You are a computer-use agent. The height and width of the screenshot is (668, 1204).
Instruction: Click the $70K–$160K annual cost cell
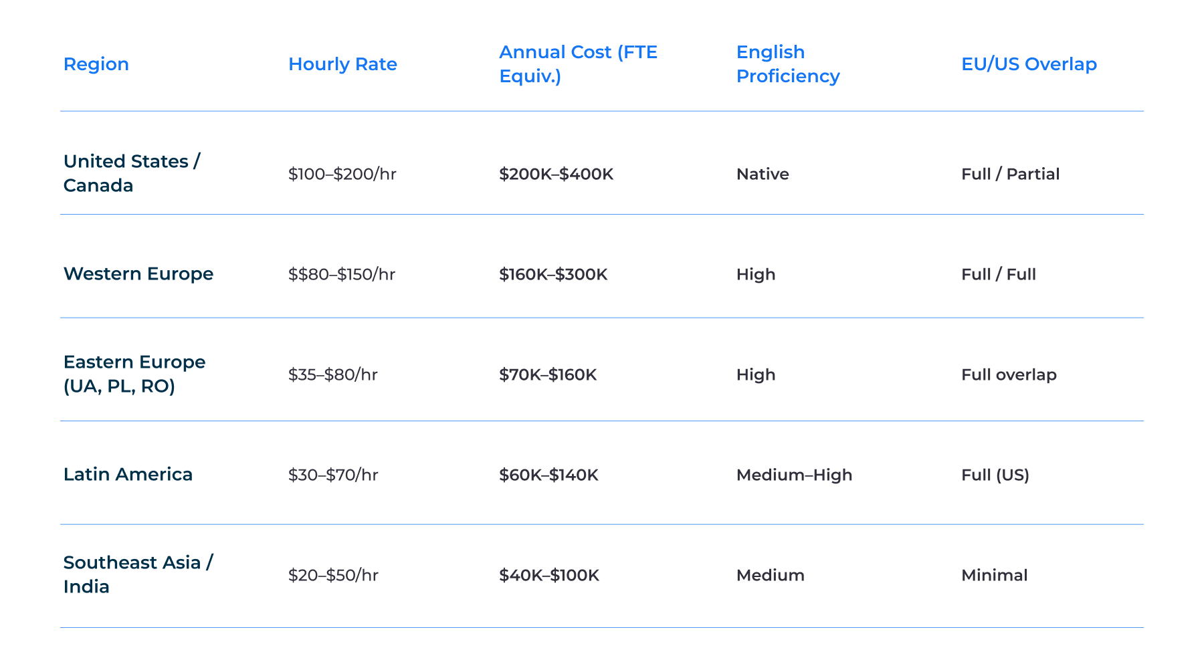(548, 374)
